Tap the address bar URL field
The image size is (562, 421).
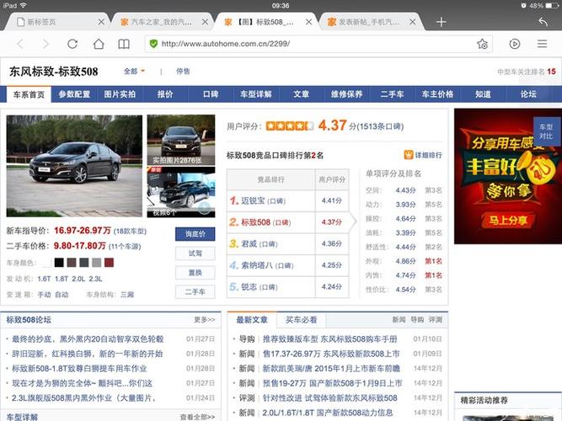point(318,44)
